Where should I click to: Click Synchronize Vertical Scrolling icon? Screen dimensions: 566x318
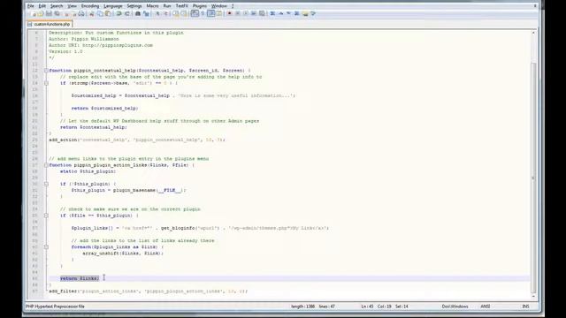coord(176,14)
